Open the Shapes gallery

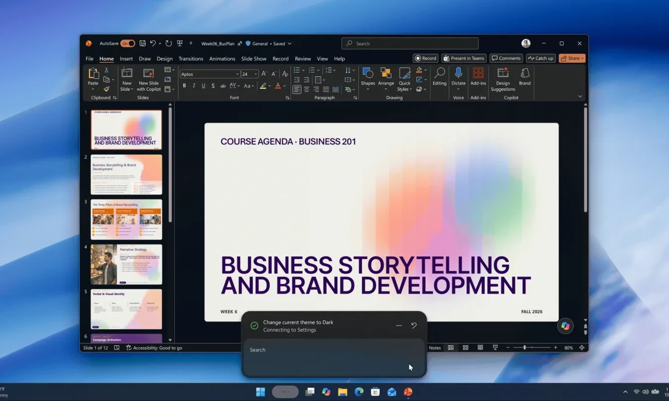pos(368,79)
